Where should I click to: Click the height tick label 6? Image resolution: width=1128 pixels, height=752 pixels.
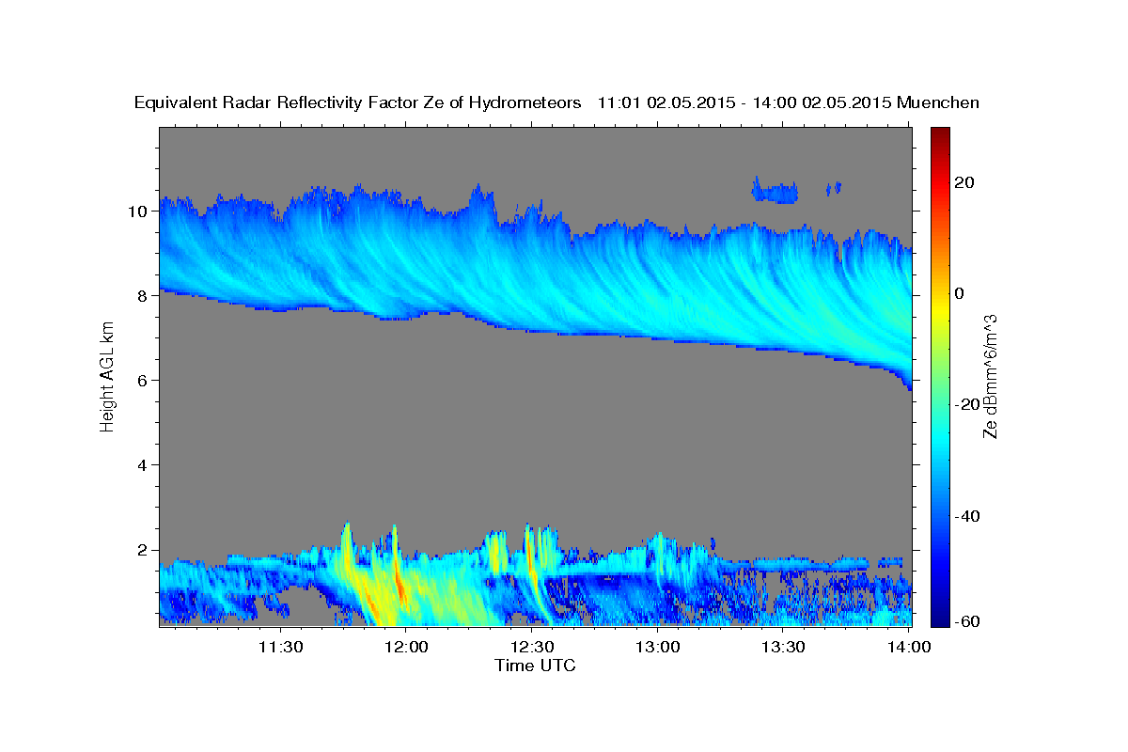[143, 381]
